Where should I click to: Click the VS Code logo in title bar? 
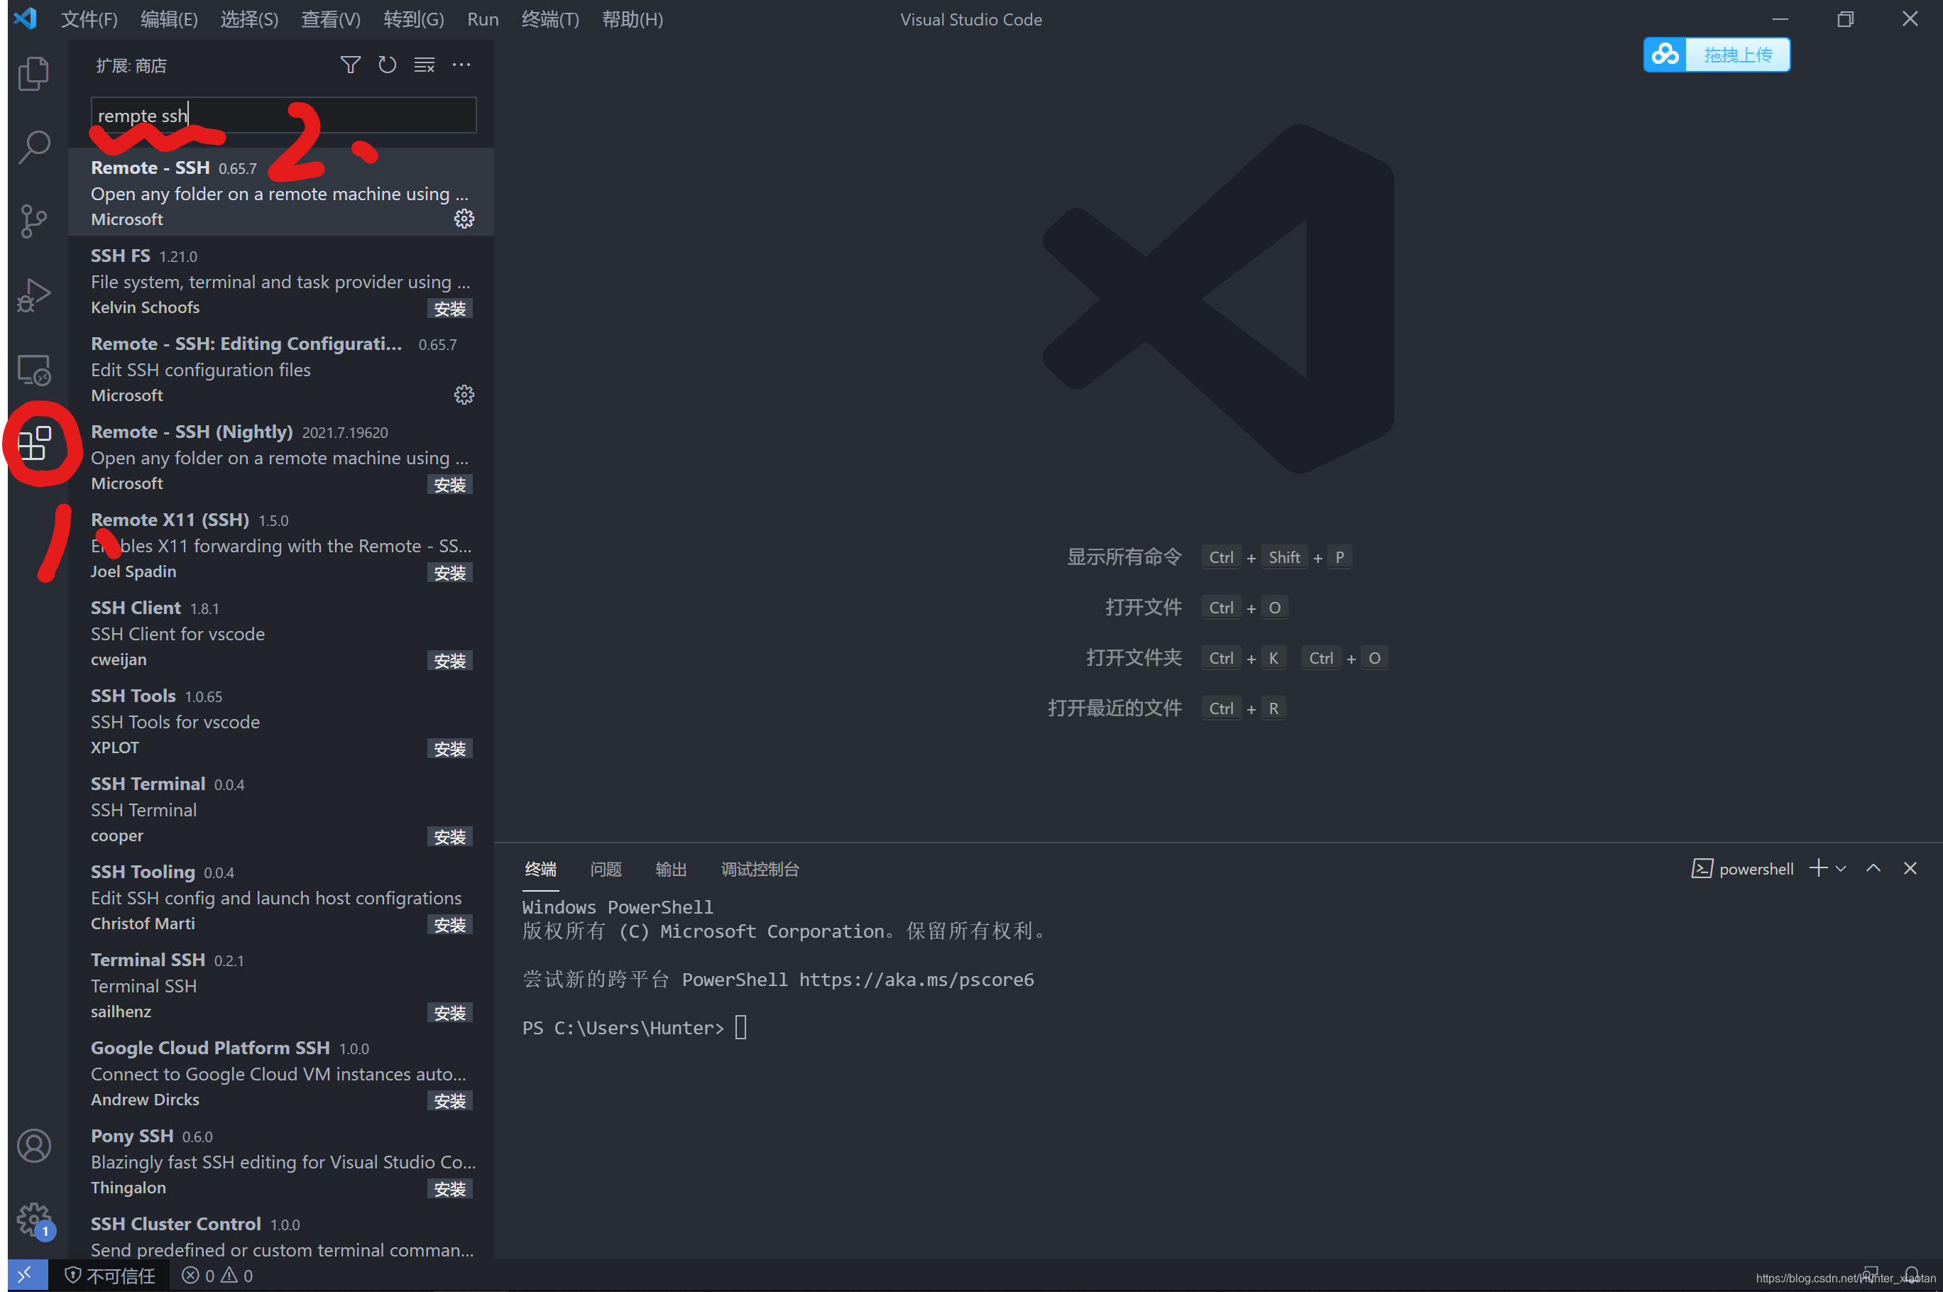pos(26,18)
